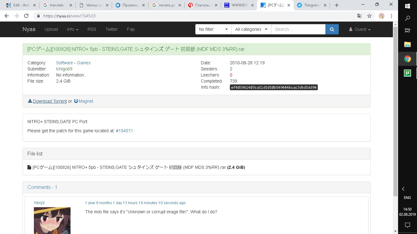Open the Fap navbar link
This screenshot has height=234, width=417.
[131, 29]
